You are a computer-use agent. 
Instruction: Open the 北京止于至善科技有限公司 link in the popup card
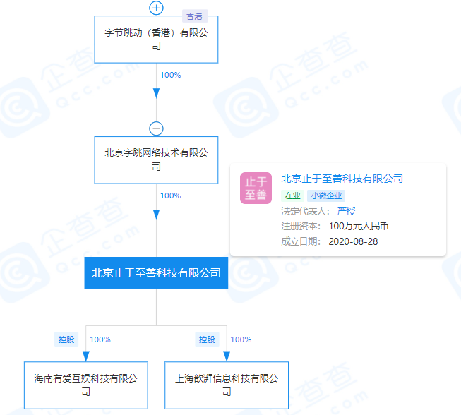(x=342, y=179)
